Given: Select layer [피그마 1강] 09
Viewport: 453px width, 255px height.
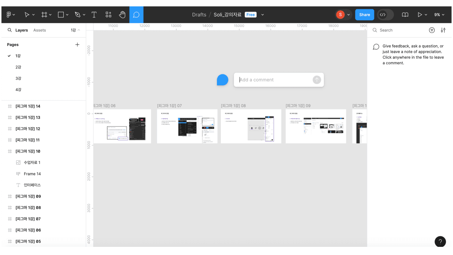Looking at the screenshot, I should point(44,196).
